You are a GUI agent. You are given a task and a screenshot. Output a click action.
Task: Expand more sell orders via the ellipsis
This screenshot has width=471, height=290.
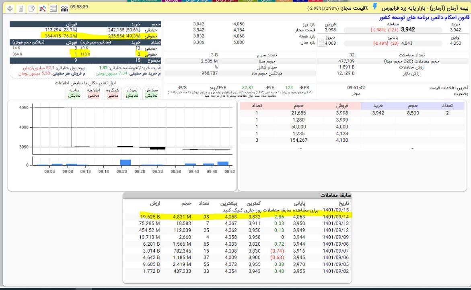click(x=300, y=148)
